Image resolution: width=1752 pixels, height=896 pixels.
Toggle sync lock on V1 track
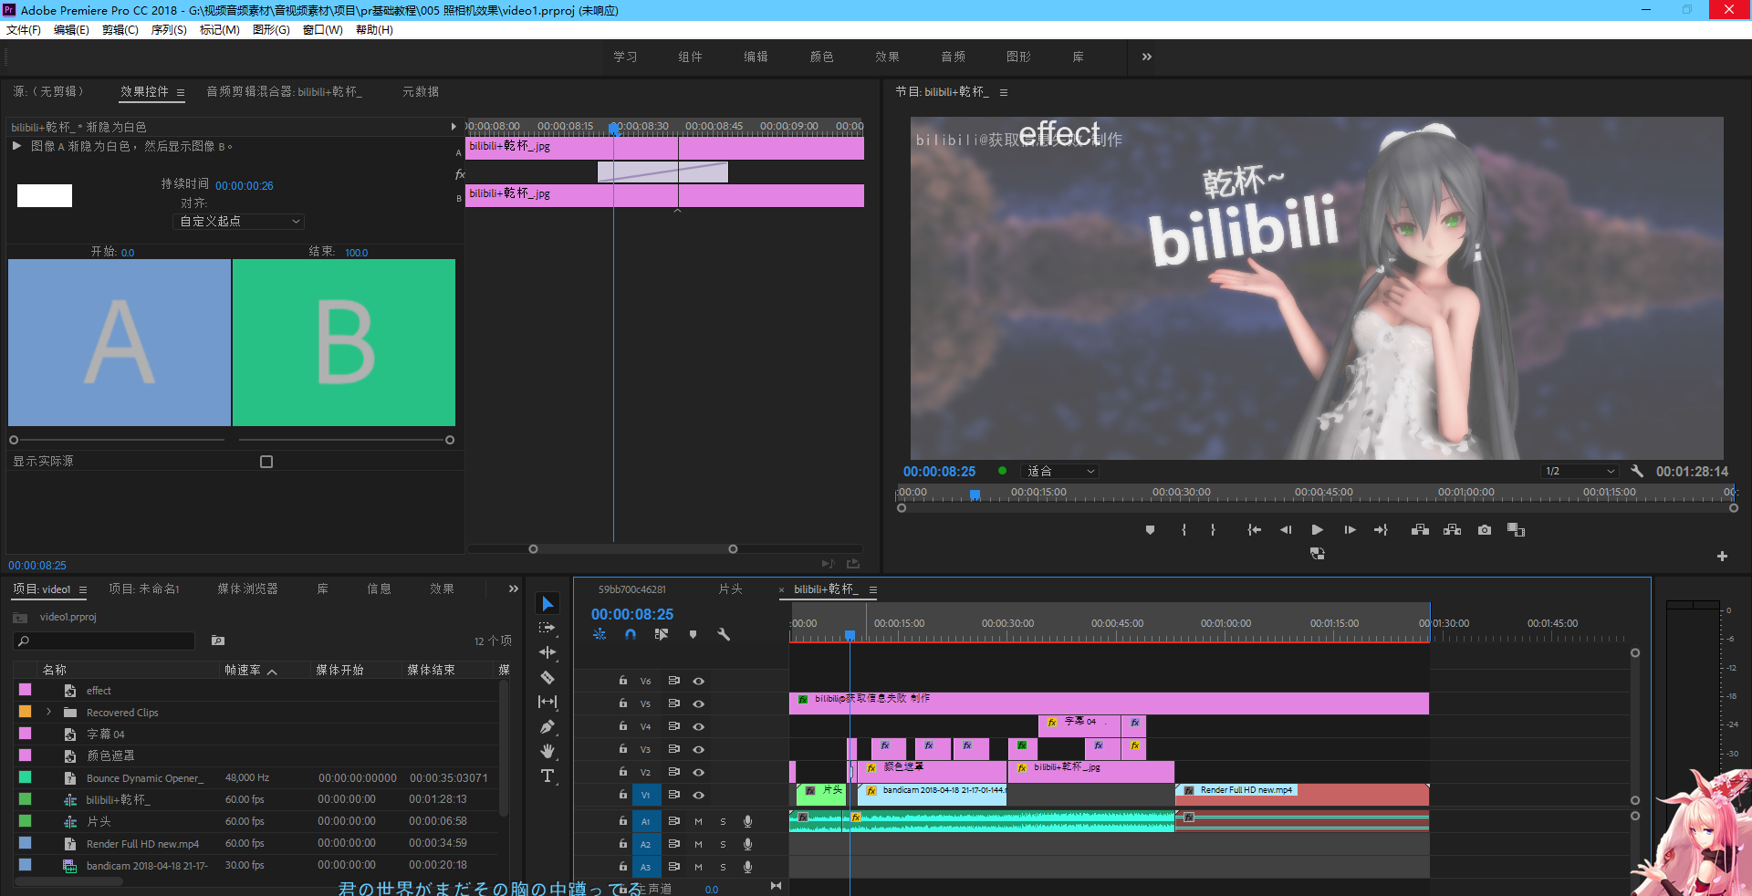(673, 795)
